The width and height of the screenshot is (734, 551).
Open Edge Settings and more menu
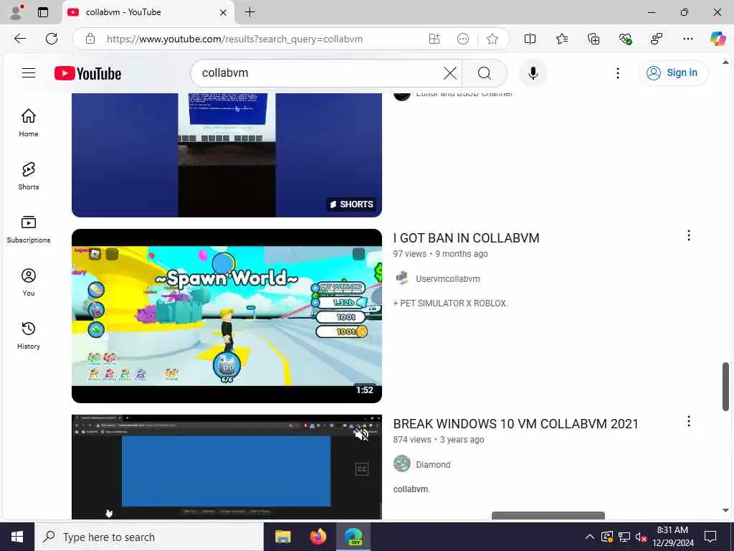[687, 39]
